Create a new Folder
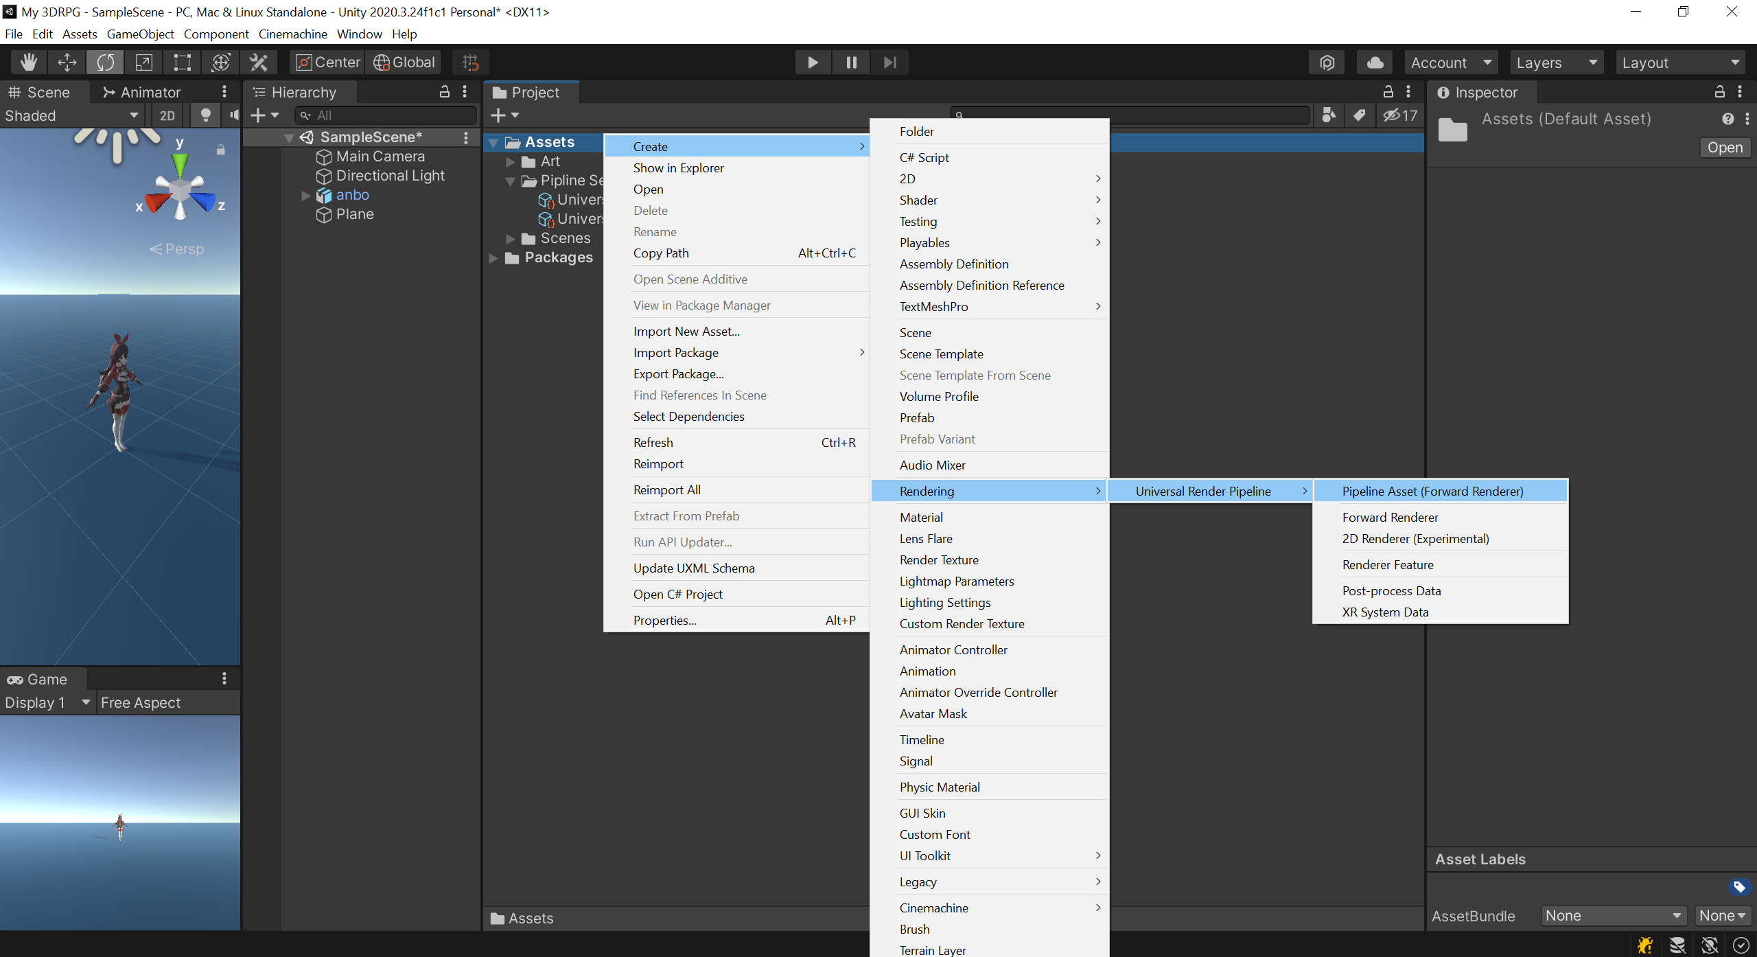 point(990,131)
